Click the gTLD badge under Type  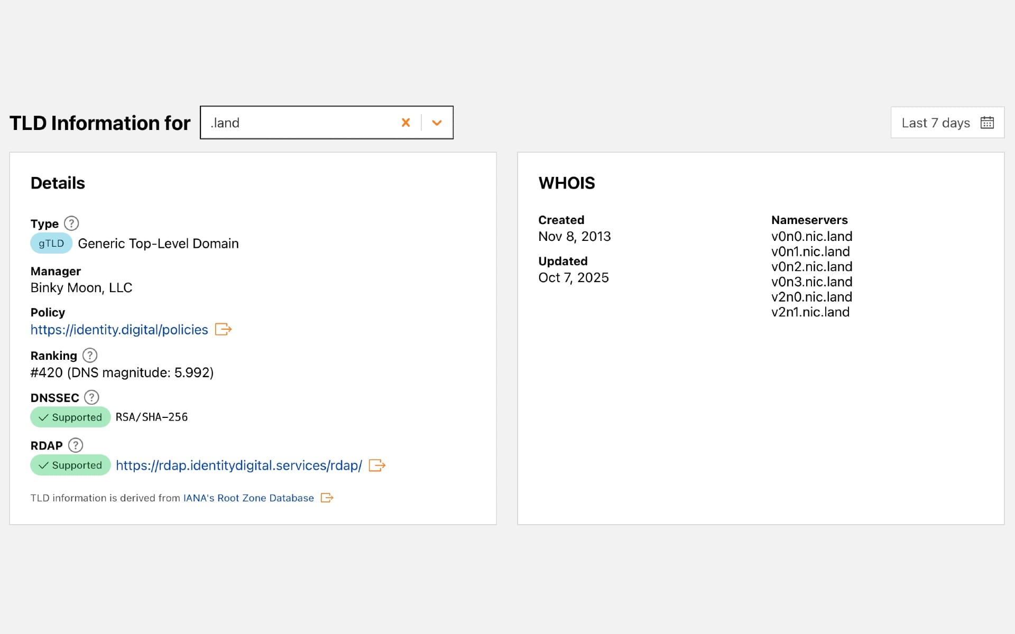point(51,243)
